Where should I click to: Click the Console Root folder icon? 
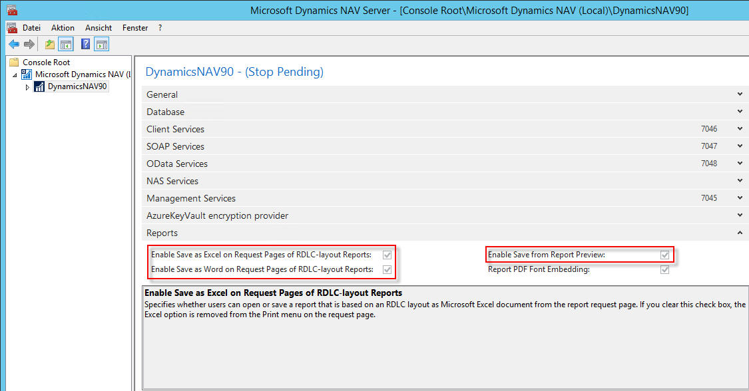(14, 62)
